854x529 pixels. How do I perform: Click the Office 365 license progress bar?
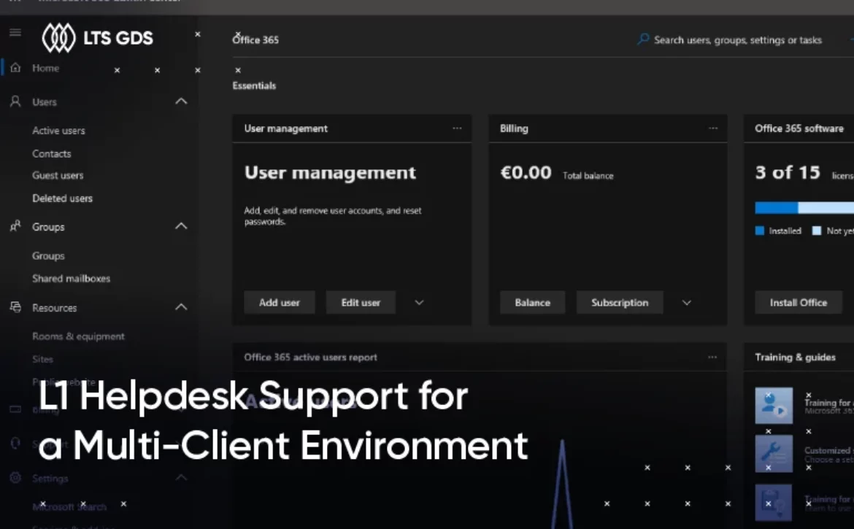click(803, 208)
